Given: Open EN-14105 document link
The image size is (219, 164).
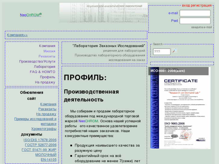Looking at the screenshot, I should pos(48,159).
